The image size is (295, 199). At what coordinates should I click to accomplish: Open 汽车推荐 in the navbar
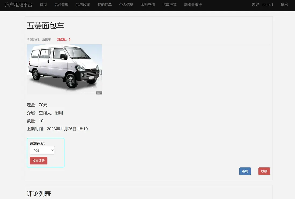170,5
